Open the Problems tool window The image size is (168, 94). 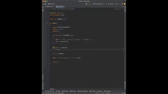[x=65, y=91]
